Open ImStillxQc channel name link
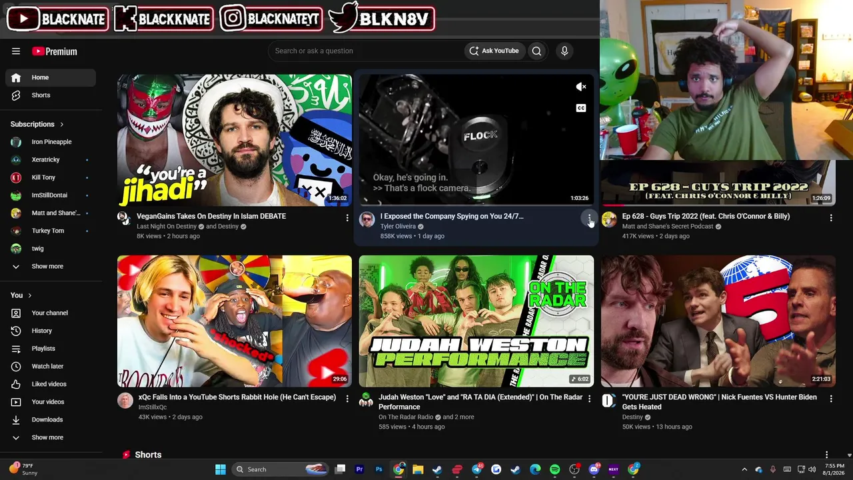The width and height of the screenshot is (853, 480). coord(153,407)
